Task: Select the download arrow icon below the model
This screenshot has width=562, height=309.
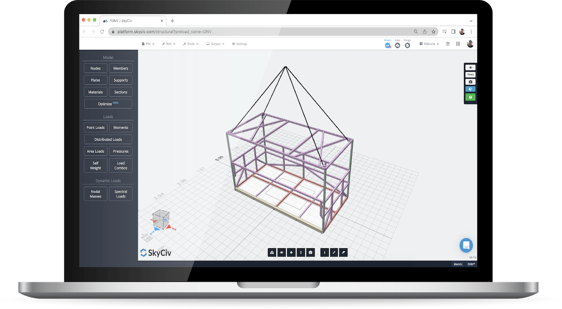Action: tap(291, 252)
